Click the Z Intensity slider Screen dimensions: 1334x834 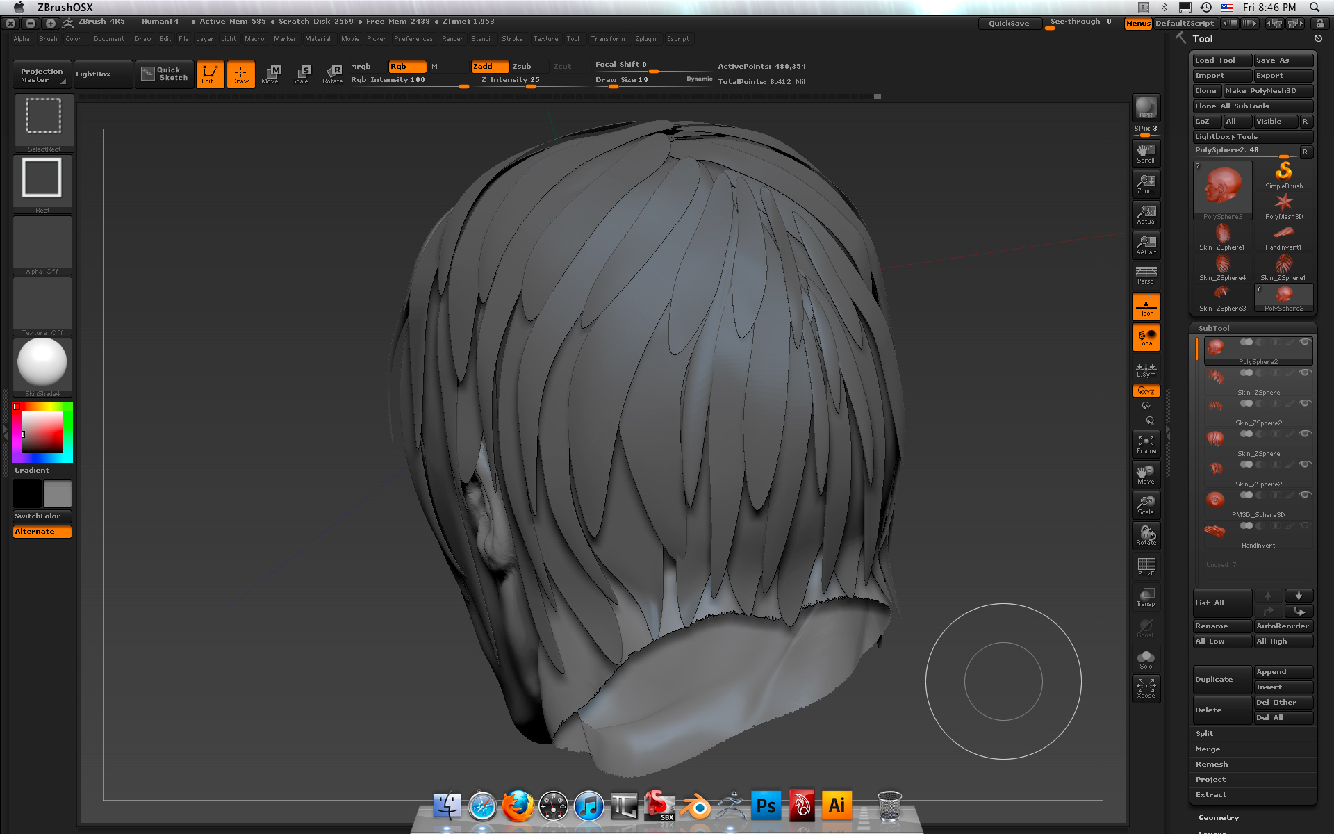(532, 81)
